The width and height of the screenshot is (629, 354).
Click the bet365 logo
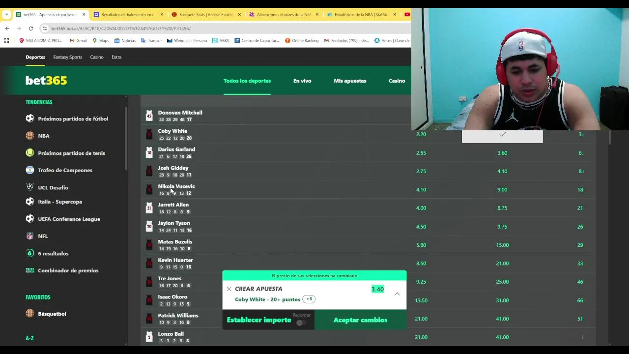point(46,81)
